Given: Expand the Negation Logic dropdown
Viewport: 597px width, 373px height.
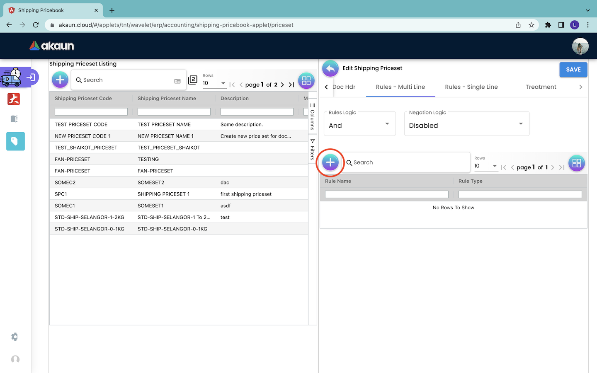Looking at the screenshot, I should (466, 124).
